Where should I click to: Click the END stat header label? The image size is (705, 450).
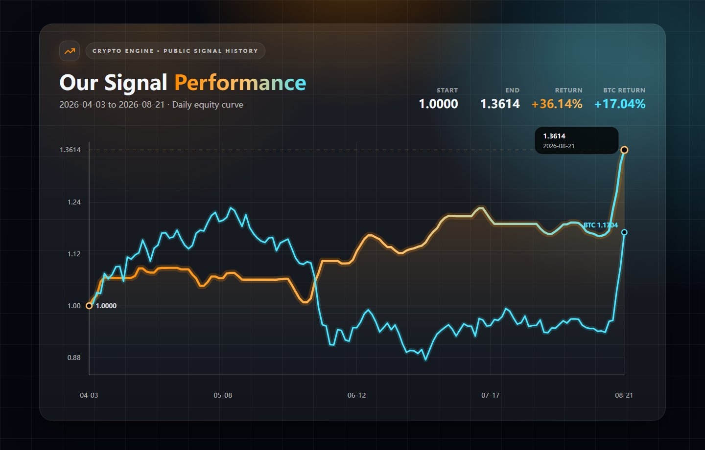(513, 90)
